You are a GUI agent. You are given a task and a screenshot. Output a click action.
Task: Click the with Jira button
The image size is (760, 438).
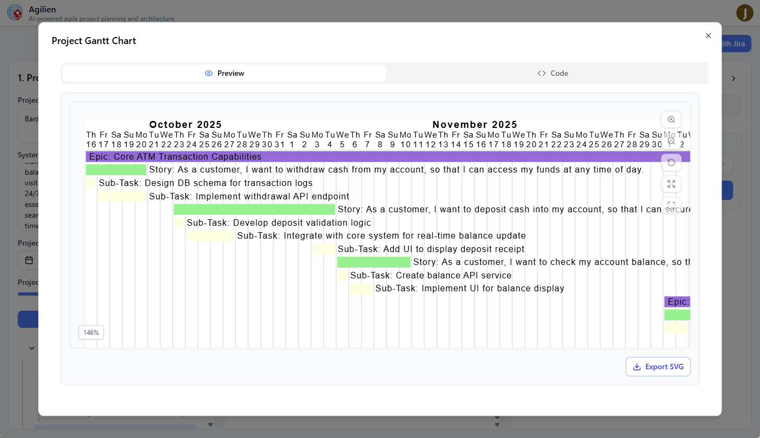click(x=733, y=44)
